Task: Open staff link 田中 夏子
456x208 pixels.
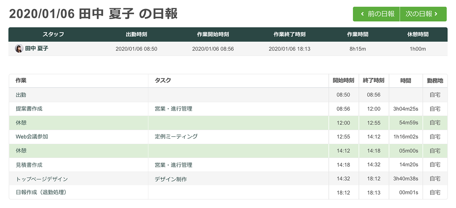Action: [x=37, y=48]
